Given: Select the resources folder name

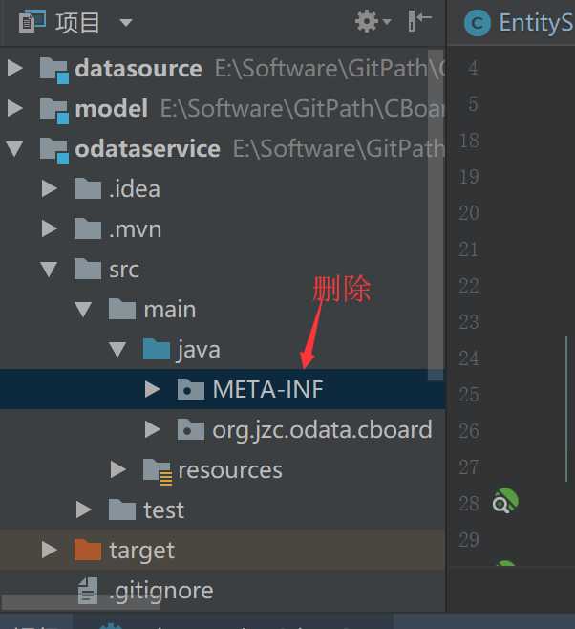Looking at the screenshot, I should pyautogui.click(x=230, y=470).
